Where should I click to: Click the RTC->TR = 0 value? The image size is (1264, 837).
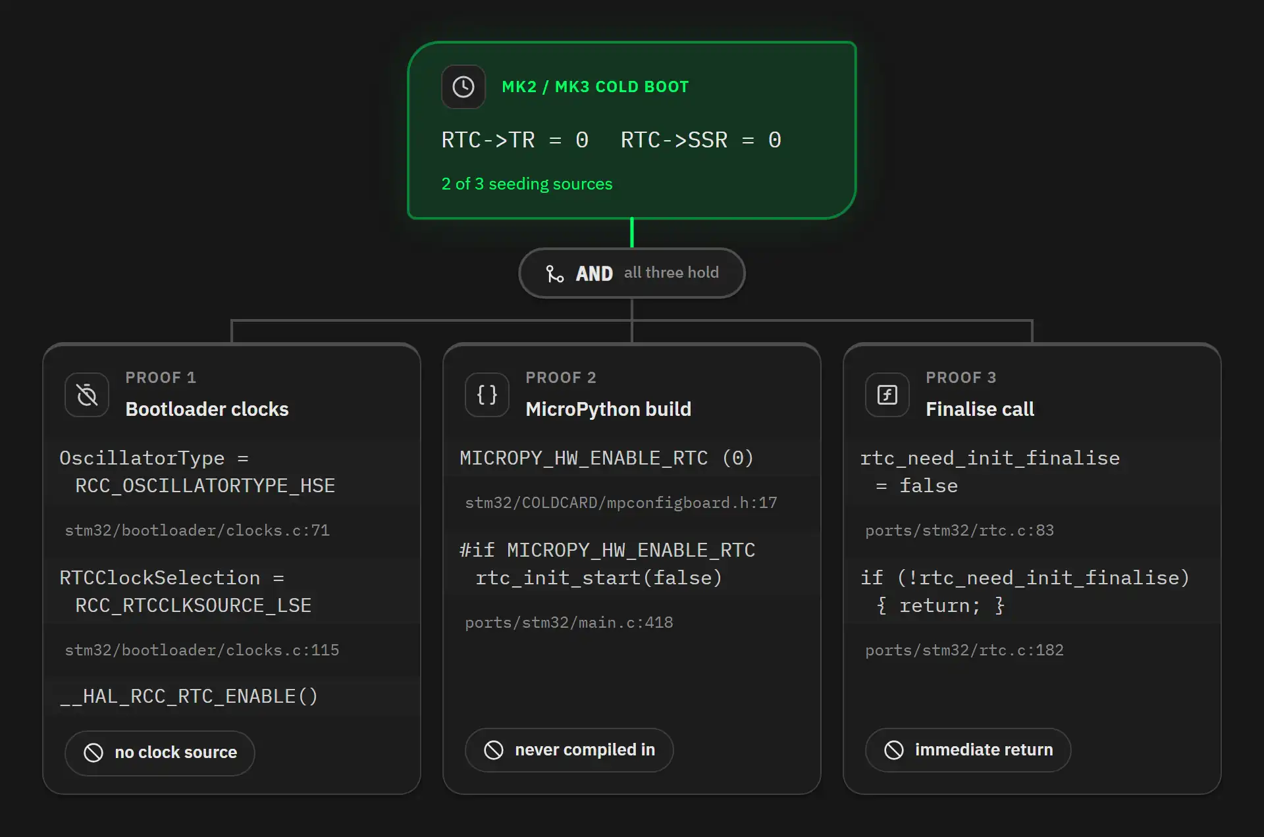pos(515,140)
